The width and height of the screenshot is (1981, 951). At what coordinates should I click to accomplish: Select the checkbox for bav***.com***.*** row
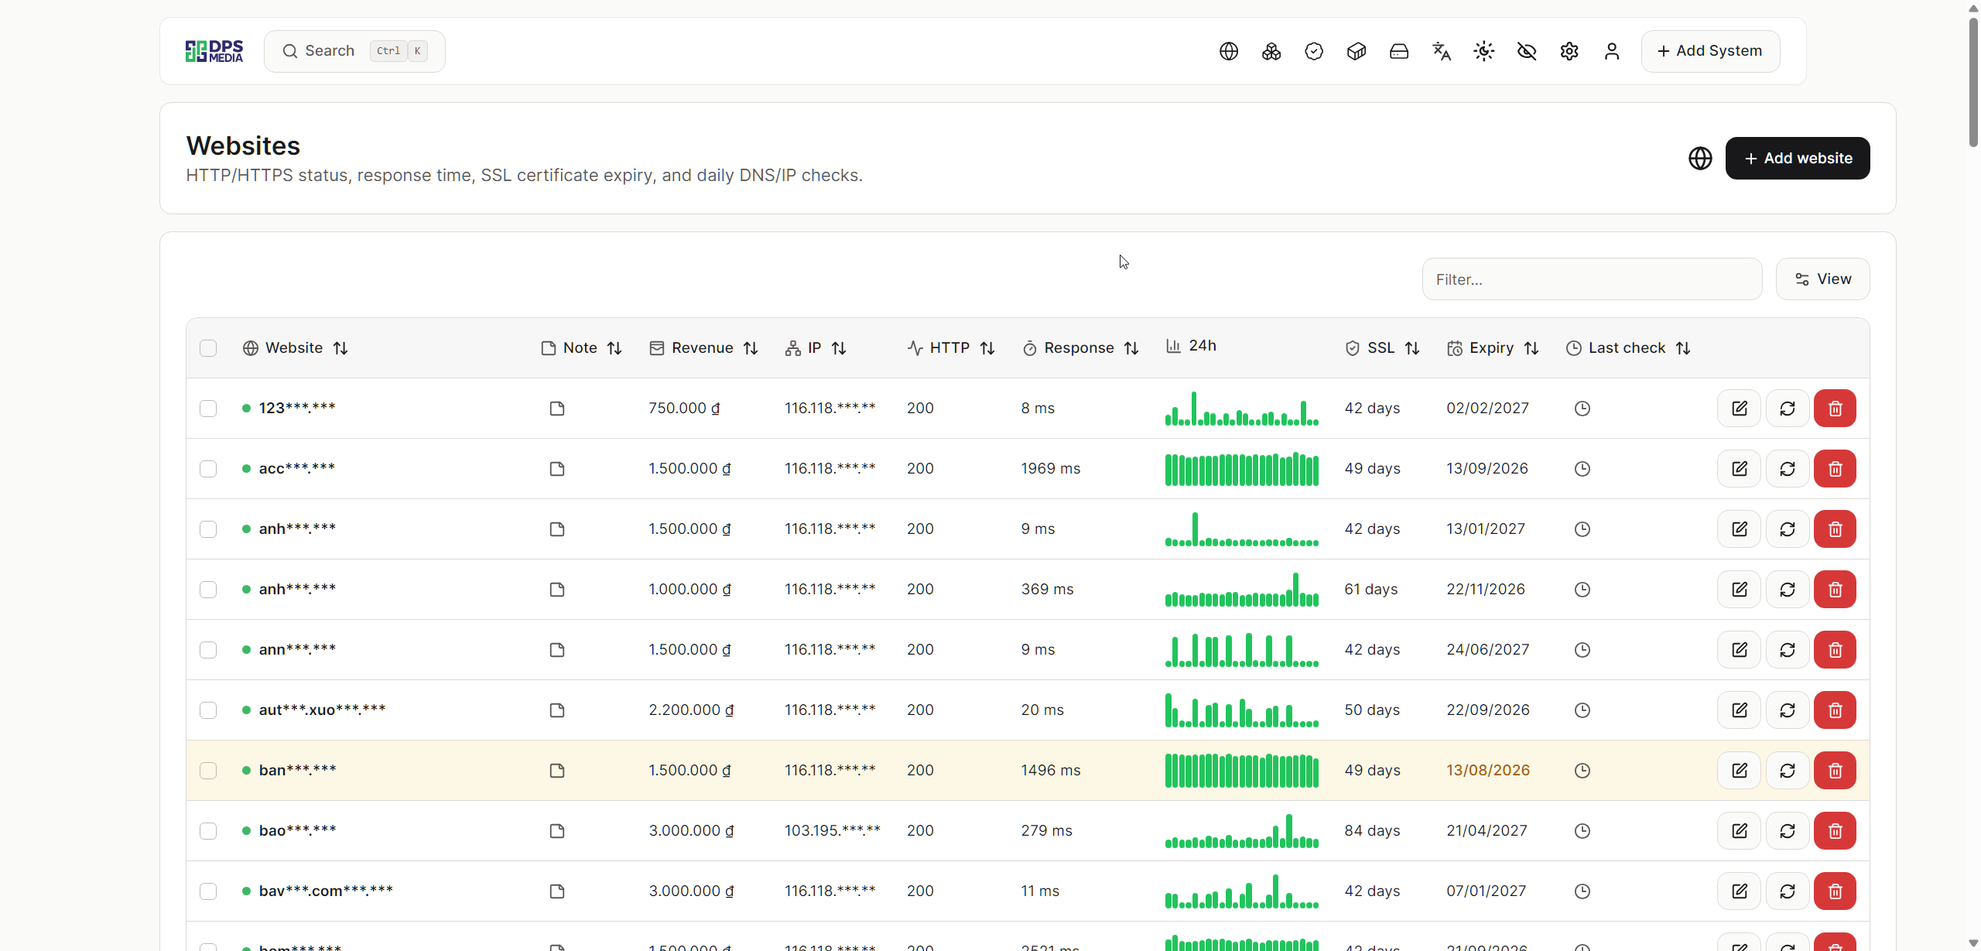208,891
